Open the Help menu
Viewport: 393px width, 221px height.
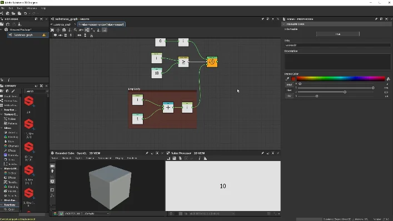[x=43, y=8]
